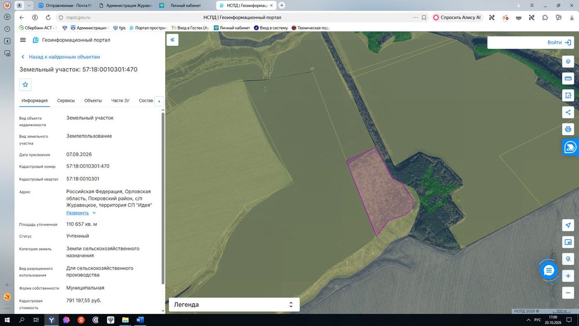Show more tabs with the arrow after Состав
The image size is (579, 326).
[x=159, y=101]
